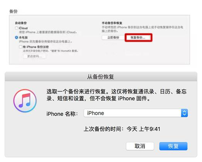202x162 pixels.
Task: Click the 本电脑 option description text
Action: click(45, 42)
